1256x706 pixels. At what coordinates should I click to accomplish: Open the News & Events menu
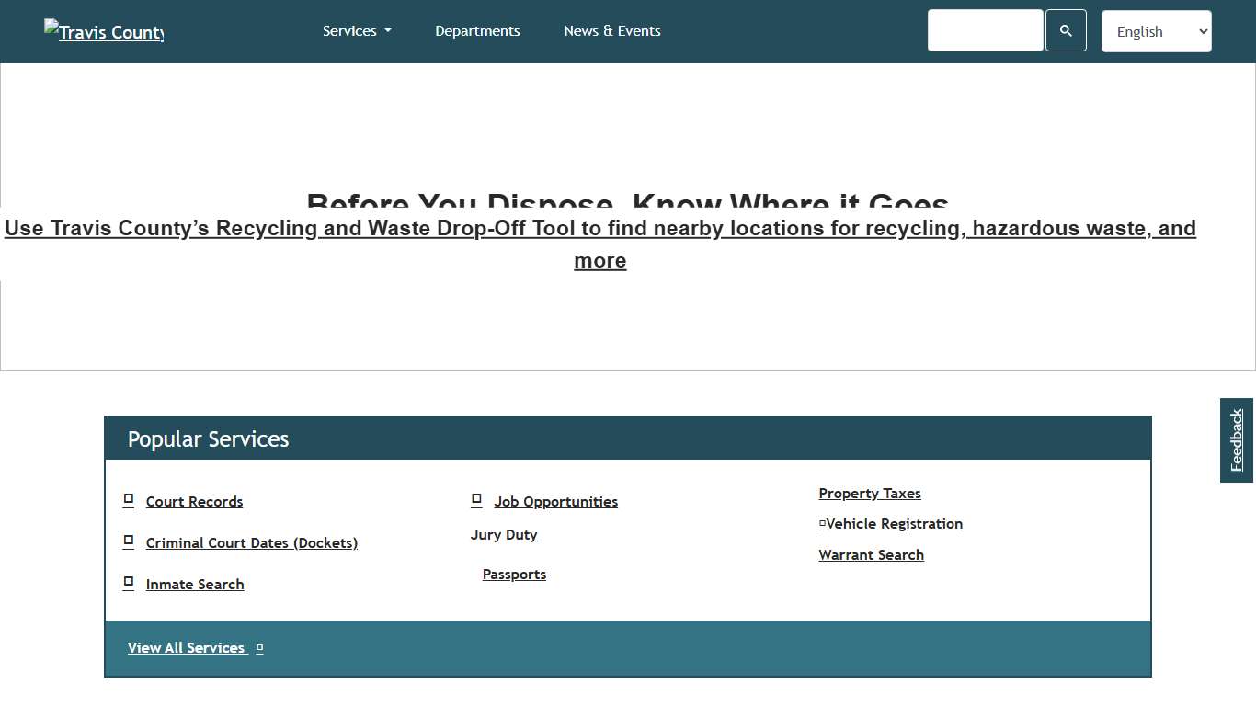tap(611, 30)
